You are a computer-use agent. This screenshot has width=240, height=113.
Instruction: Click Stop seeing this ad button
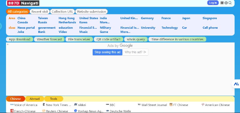point(107,52)
